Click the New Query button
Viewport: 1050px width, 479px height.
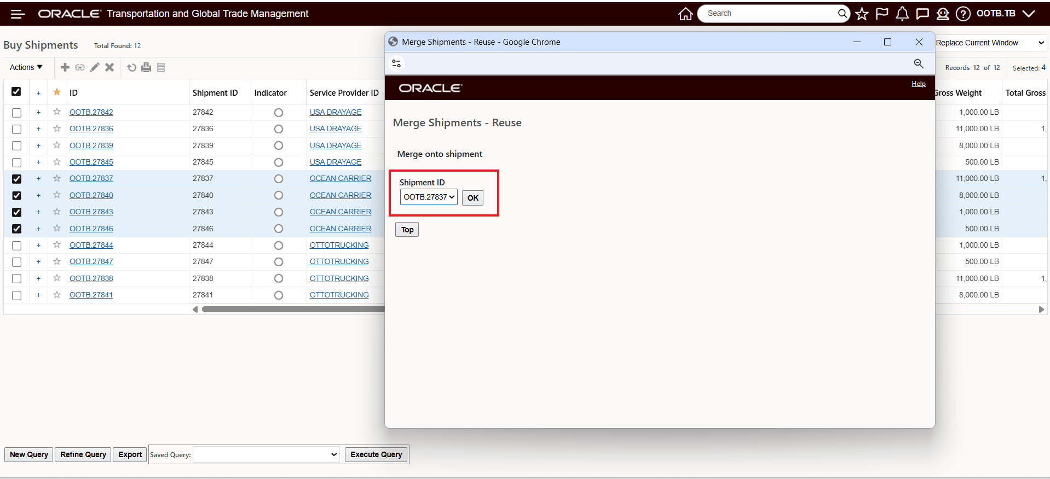click(29, 454)
